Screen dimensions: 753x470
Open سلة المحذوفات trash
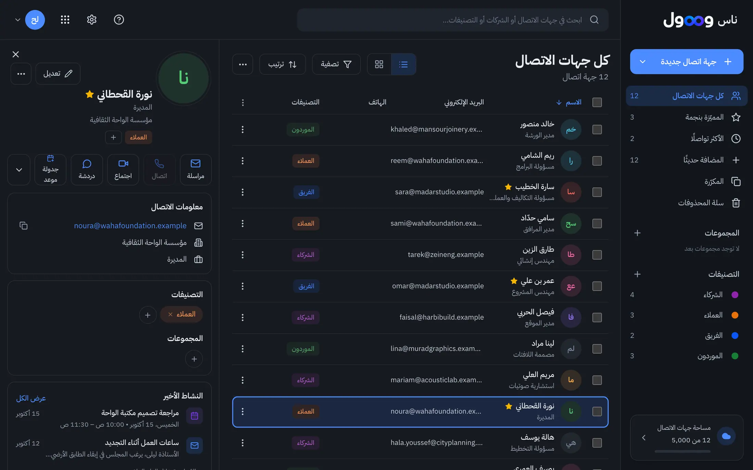687,203
